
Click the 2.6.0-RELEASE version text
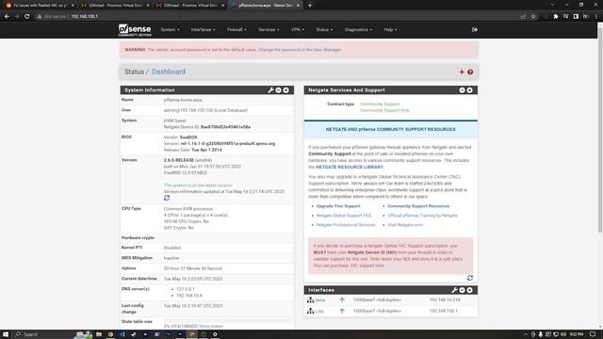(179, 160)
